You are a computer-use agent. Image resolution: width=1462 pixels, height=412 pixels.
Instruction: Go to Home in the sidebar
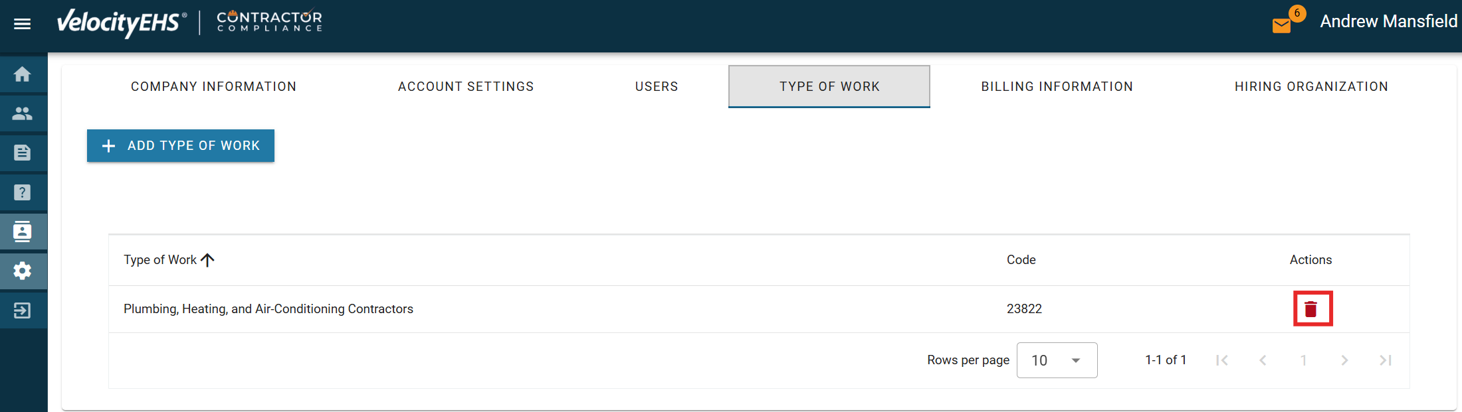point(23,74)
